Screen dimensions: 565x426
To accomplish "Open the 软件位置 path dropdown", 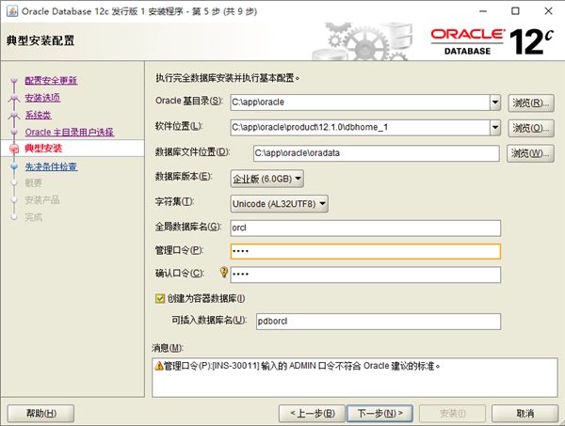I will click(x=494, y=127).
